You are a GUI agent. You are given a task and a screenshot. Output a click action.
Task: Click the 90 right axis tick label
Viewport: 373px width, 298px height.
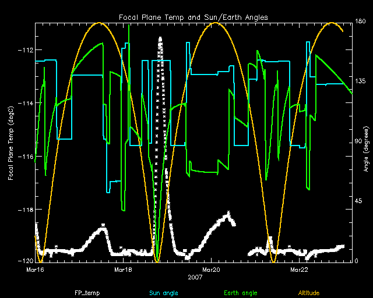click(358, 142)
